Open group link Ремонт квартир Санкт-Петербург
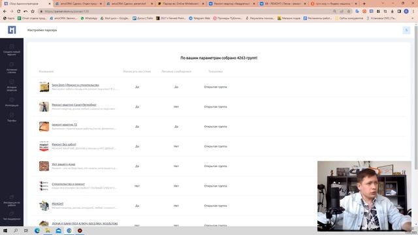Viewport: 418px width, 235px height. point(74,104)
